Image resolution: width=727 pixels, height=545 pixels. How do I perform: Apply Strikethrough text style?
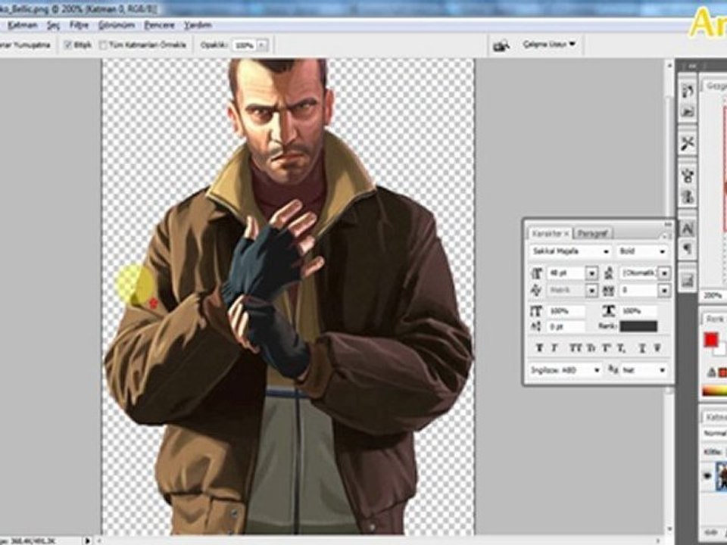(658, 347)
